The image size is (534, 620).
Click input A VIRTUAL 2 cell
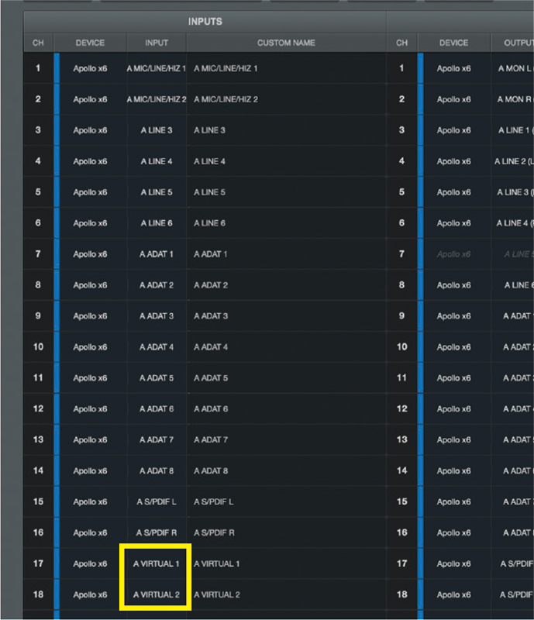tap(157, 594)
